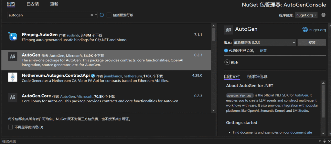Open the package source nuget.org dropdown
Screen dimensions: 331x144
[306, 15]
